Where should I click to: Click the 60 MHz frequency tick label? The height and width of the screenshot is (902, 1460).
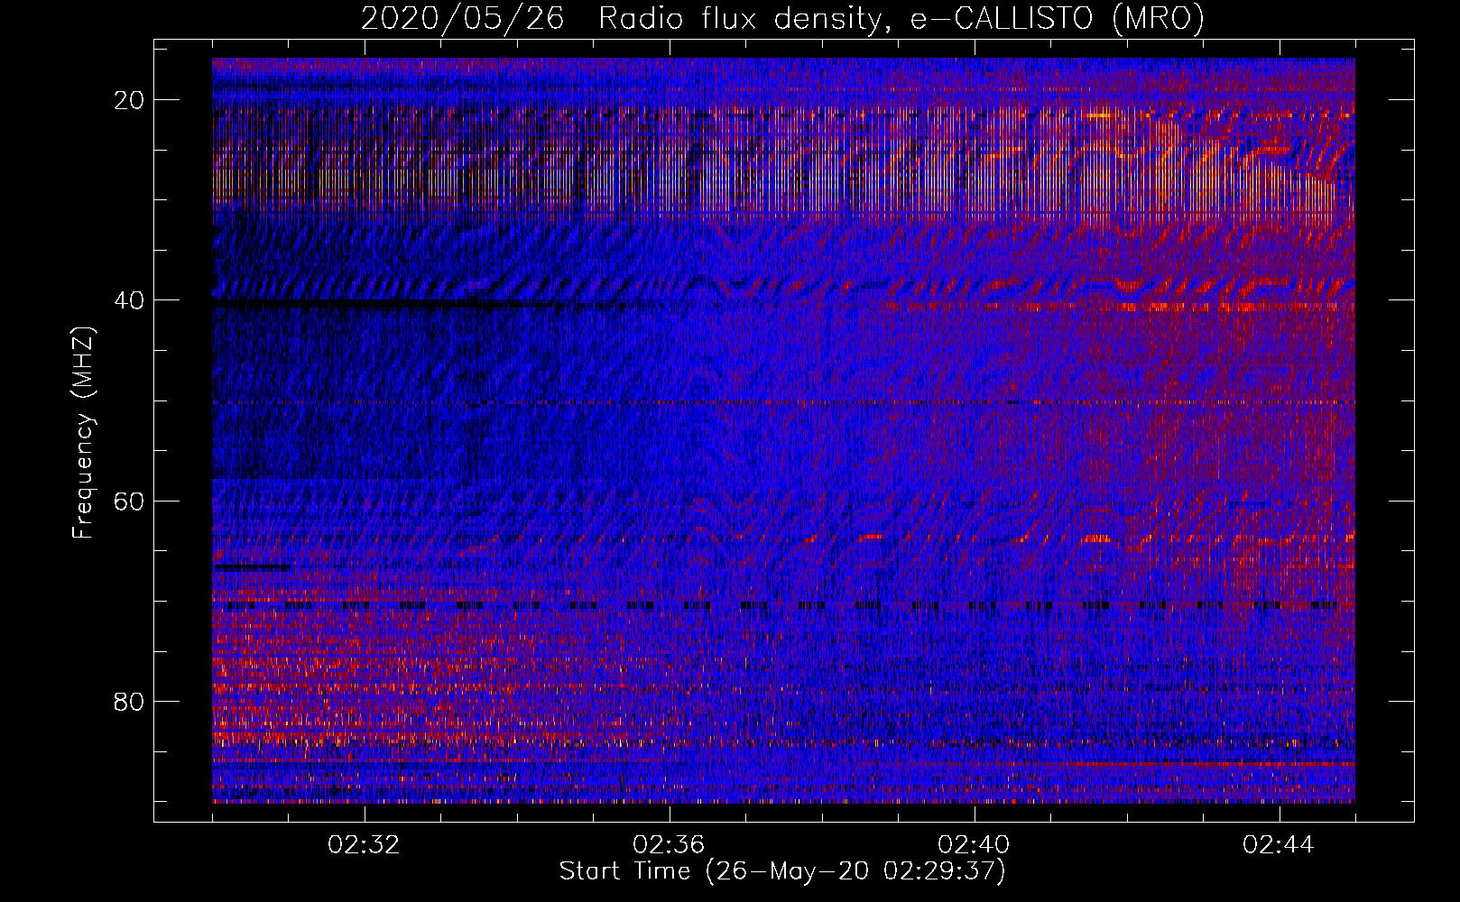click(x=130, y=502)
